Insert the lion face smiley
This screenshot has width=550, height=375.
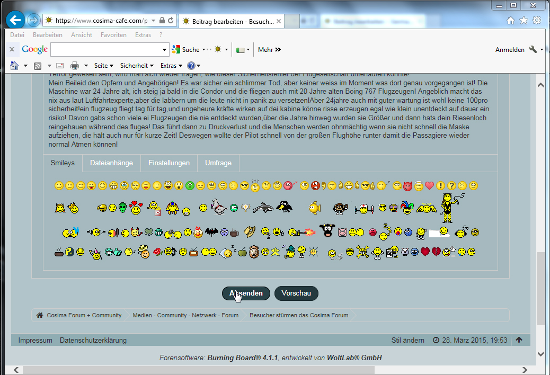click(254, 252)
